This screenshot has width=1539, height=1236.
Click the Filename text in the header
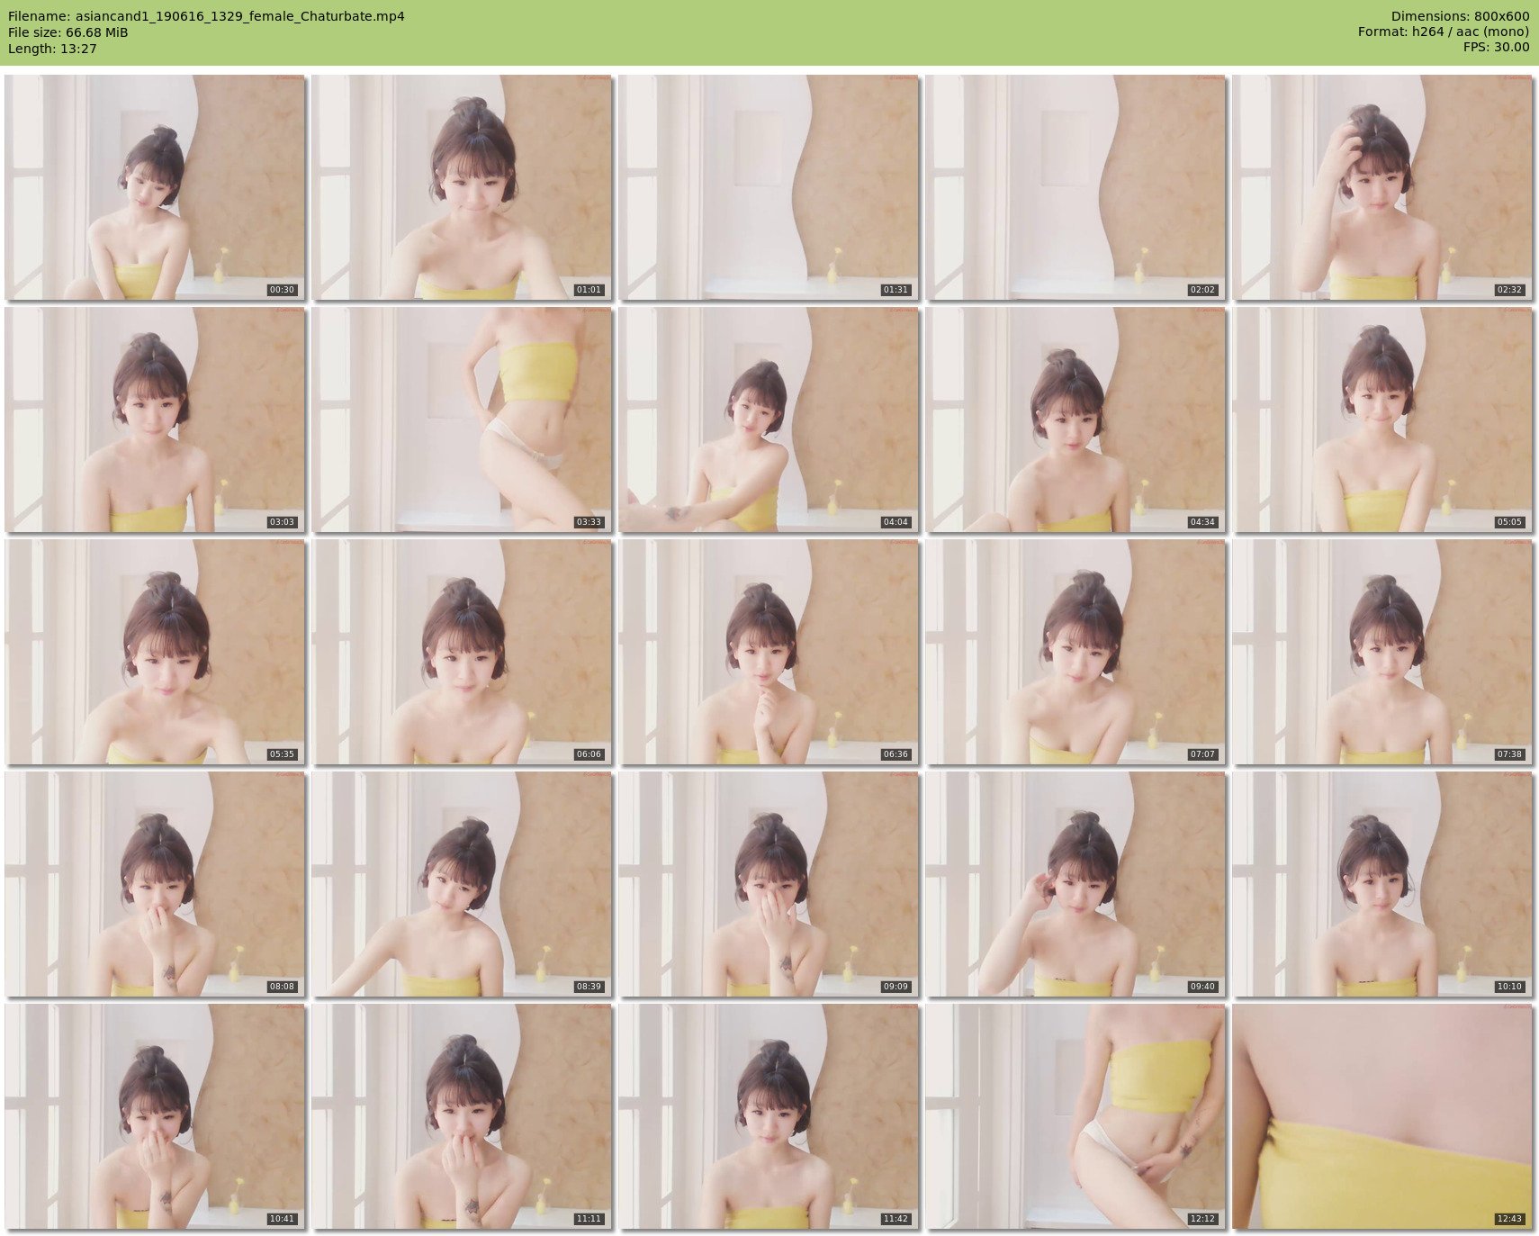click(x=206, y=16)
